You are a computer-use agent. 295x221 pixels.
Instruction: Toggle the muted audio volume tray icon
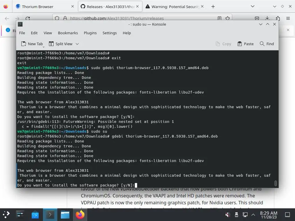tap(228, 215)
